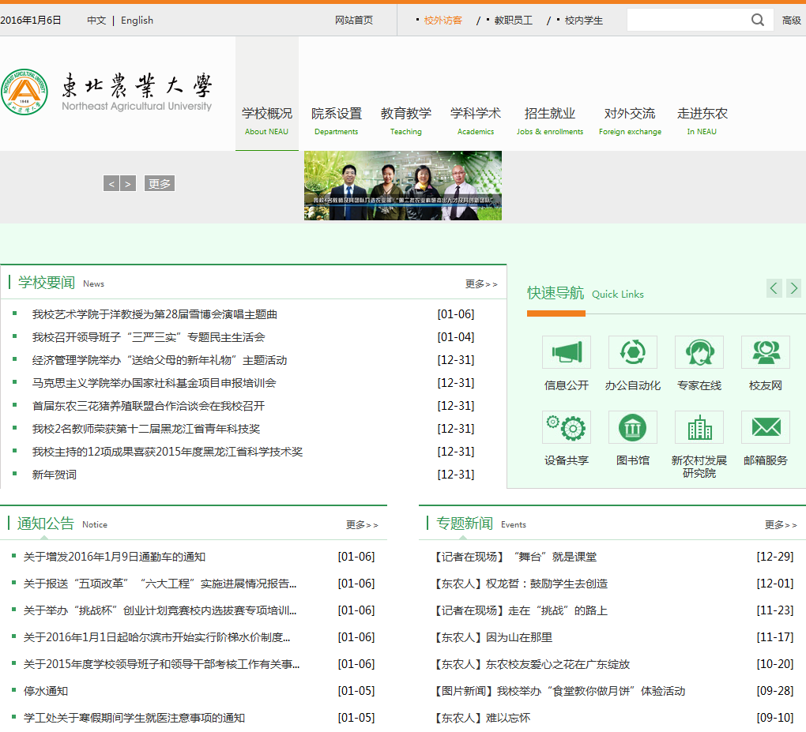
Task: Click the 设备共享 gears icon
Action: (x=566, y=427)
